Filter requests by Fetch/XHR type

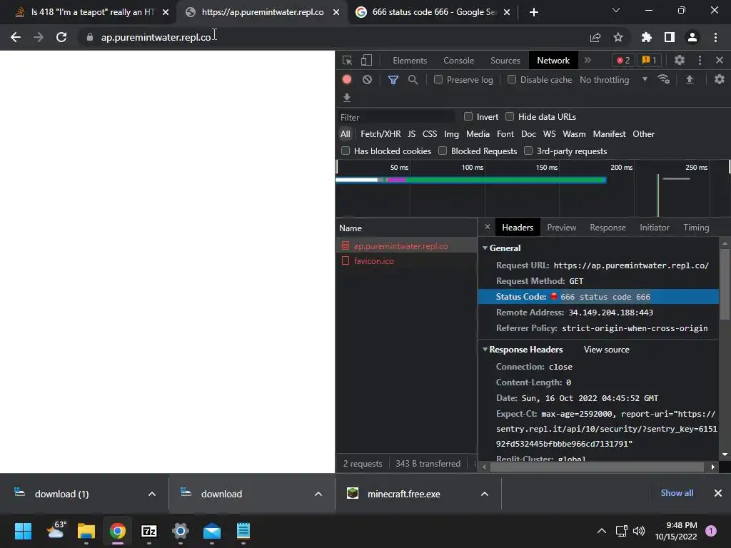pyautogui.click(x=380, y=133)
